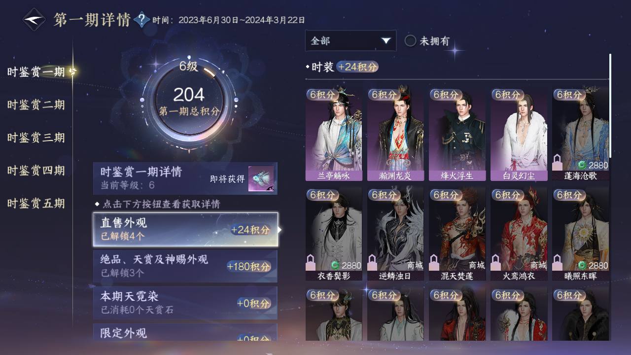Open the 全部 filter dropdown
Viewport: 631px width, 355px height.
click(x=351, y=40)
